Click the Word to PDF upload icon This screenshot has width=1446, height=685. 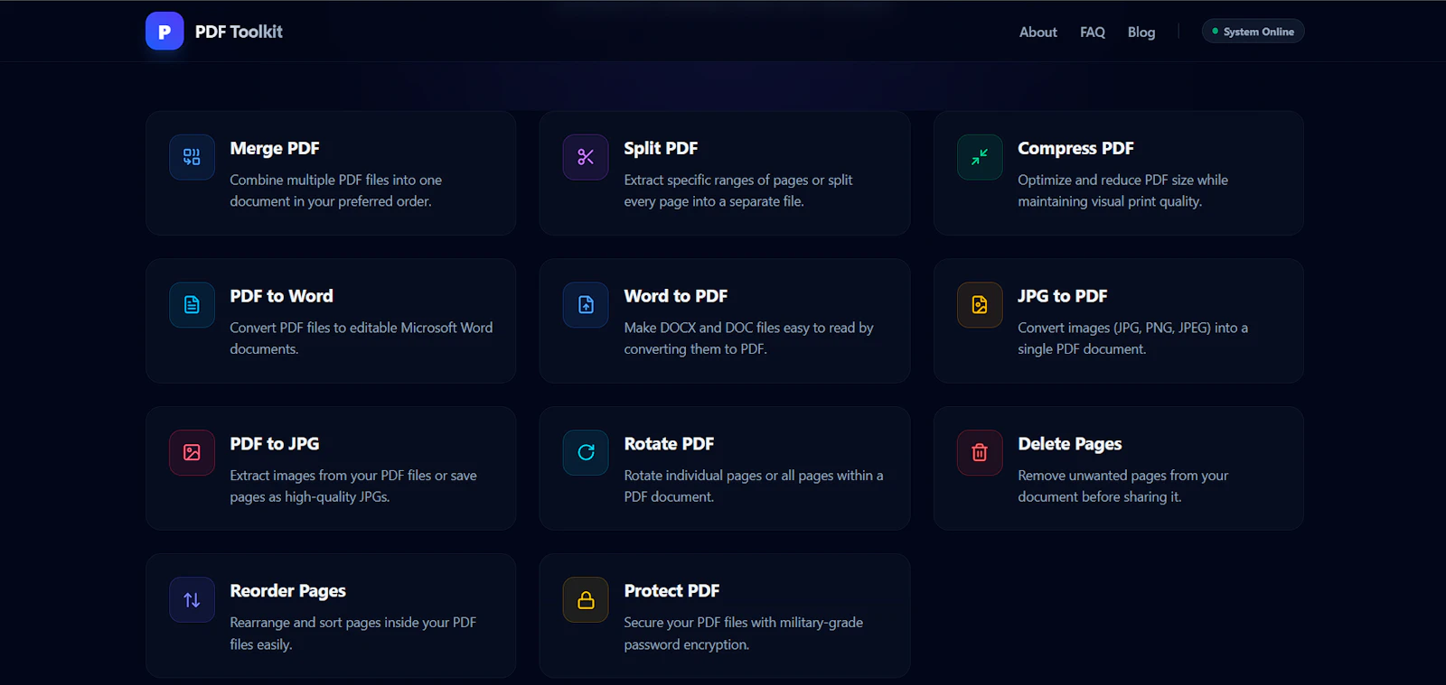point(586,305)
